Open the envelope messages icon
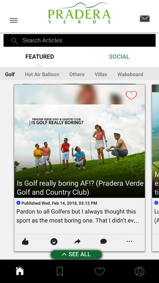159x283 pixels. click(145, 18)
